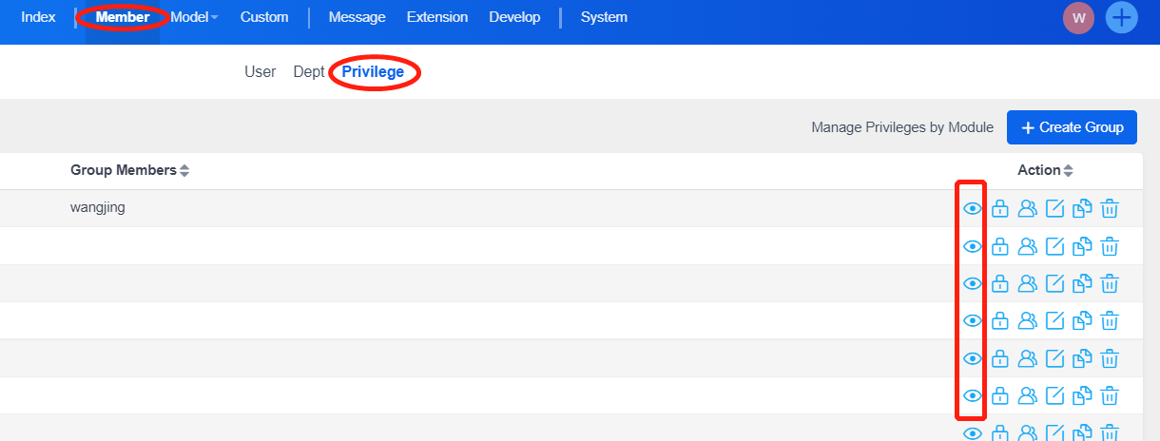Toggle the eye icon in the fourth row
The image size is (1160, 441).
[x=972, y=321]
